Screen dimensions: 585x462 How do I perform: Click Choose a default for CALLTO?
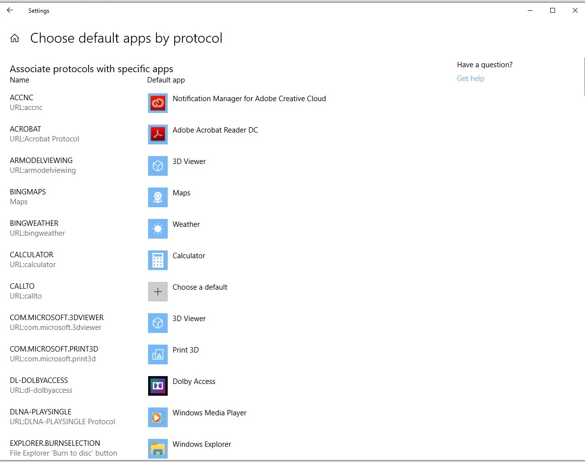200,287
